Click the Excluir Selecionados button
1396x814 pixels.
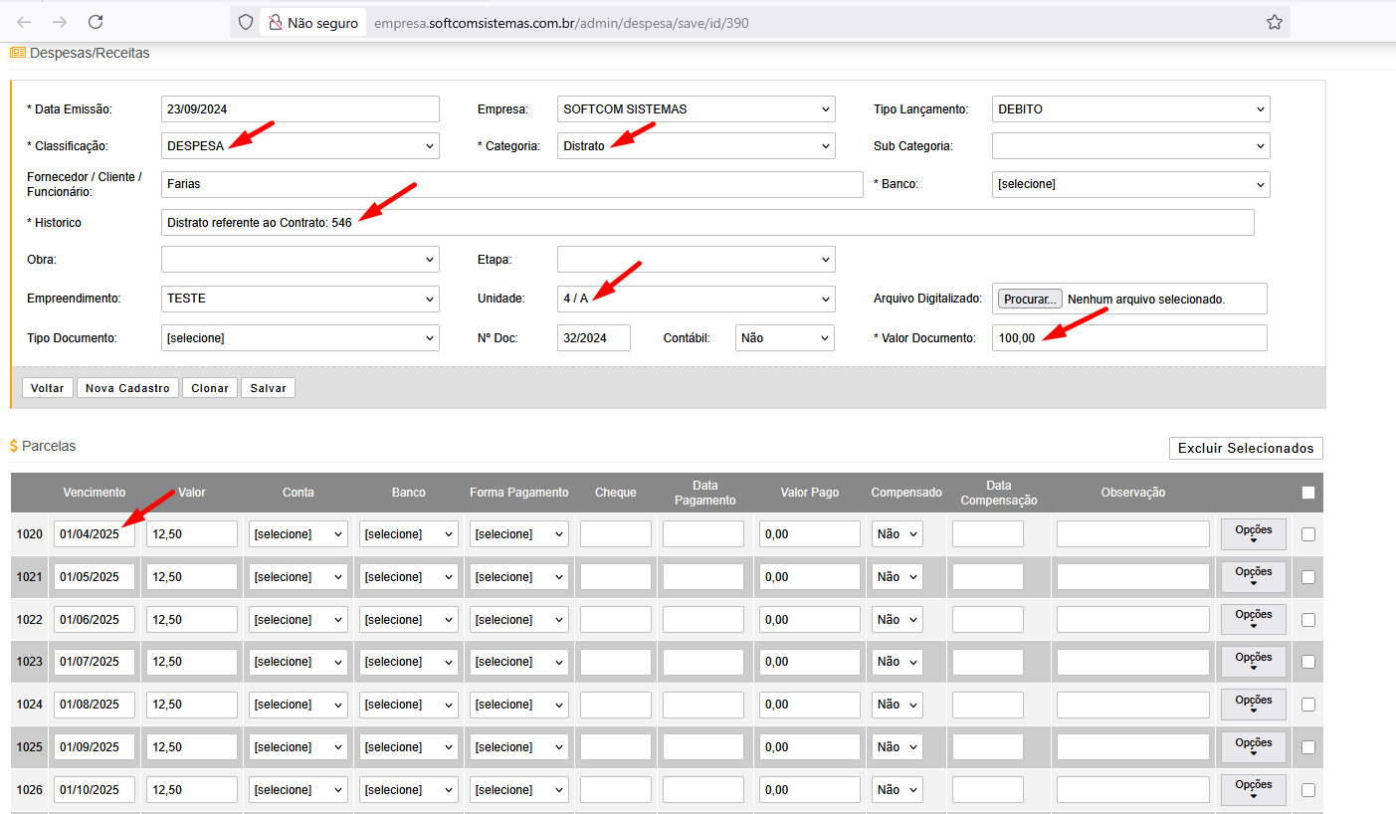tap(1246, 449)
